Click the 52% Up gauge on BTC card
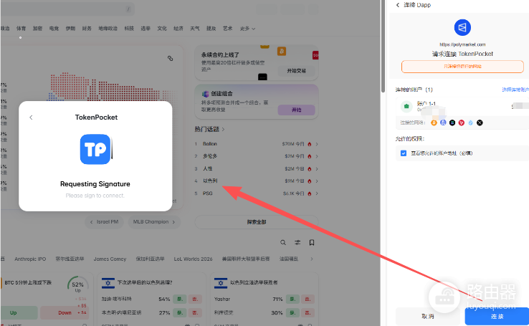 (77, 284)
